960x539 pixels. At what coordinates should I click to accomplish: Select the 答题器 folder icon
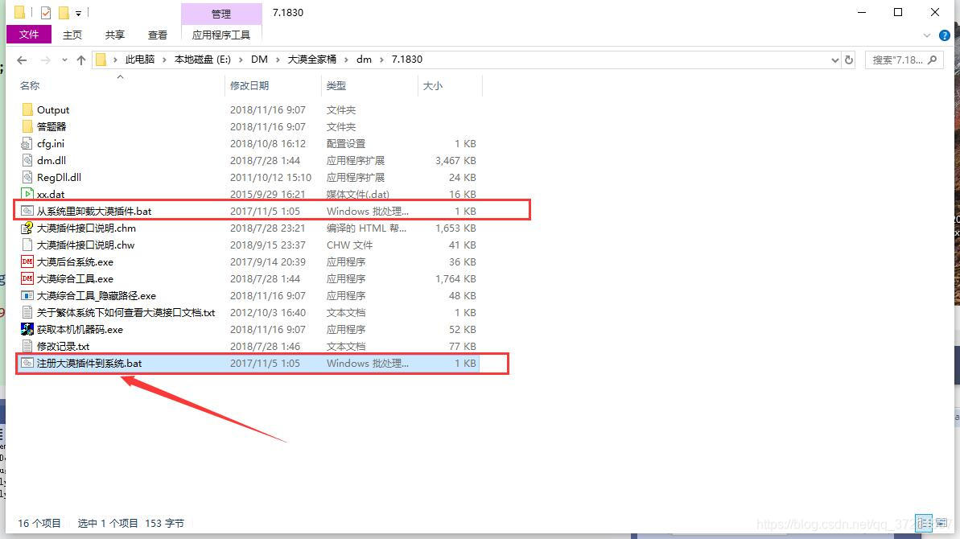[27, 126]
